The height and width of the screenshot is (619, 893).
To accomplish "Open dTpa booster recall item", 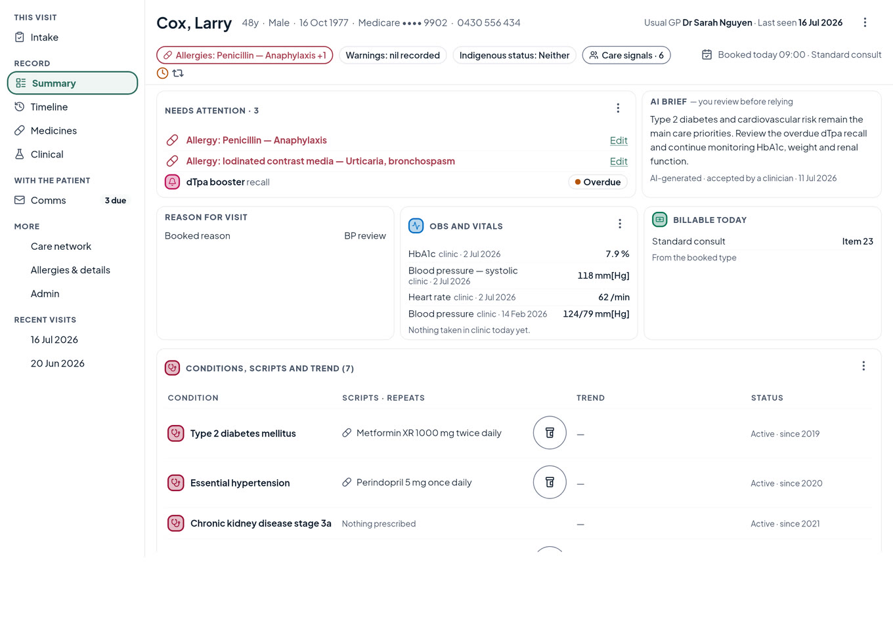I will (396, 182).
